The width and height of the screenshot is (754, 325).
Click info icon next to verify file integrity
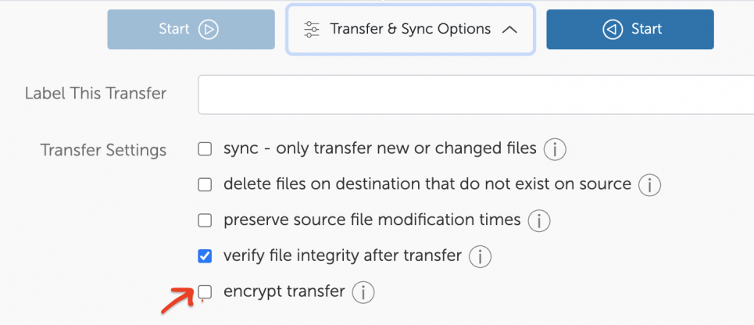pos(480,255)
